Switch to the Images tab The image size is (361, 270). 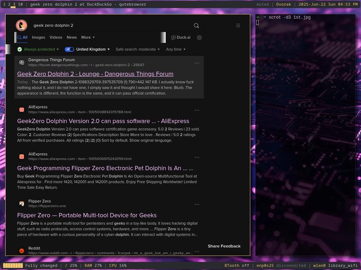(38, 37)
